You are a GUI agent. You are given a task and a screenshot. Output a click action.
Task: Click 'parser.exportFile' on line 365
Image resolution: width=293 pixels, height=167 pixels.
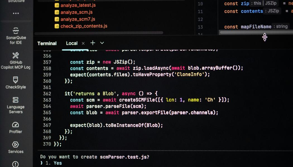click(145, 112)
